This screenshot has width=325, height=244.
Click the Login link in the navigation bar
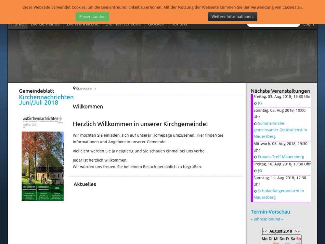(308, 24)
